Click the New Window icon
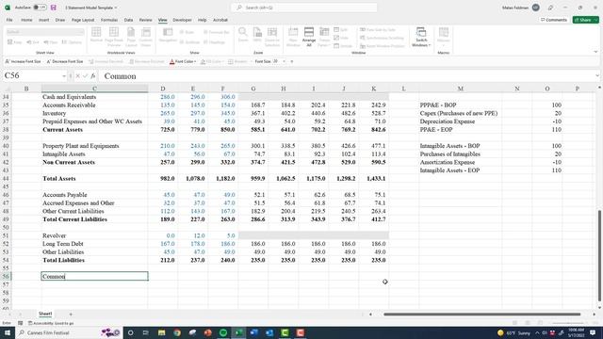Screen dimensions: 603x339 [x=293, y=37]
